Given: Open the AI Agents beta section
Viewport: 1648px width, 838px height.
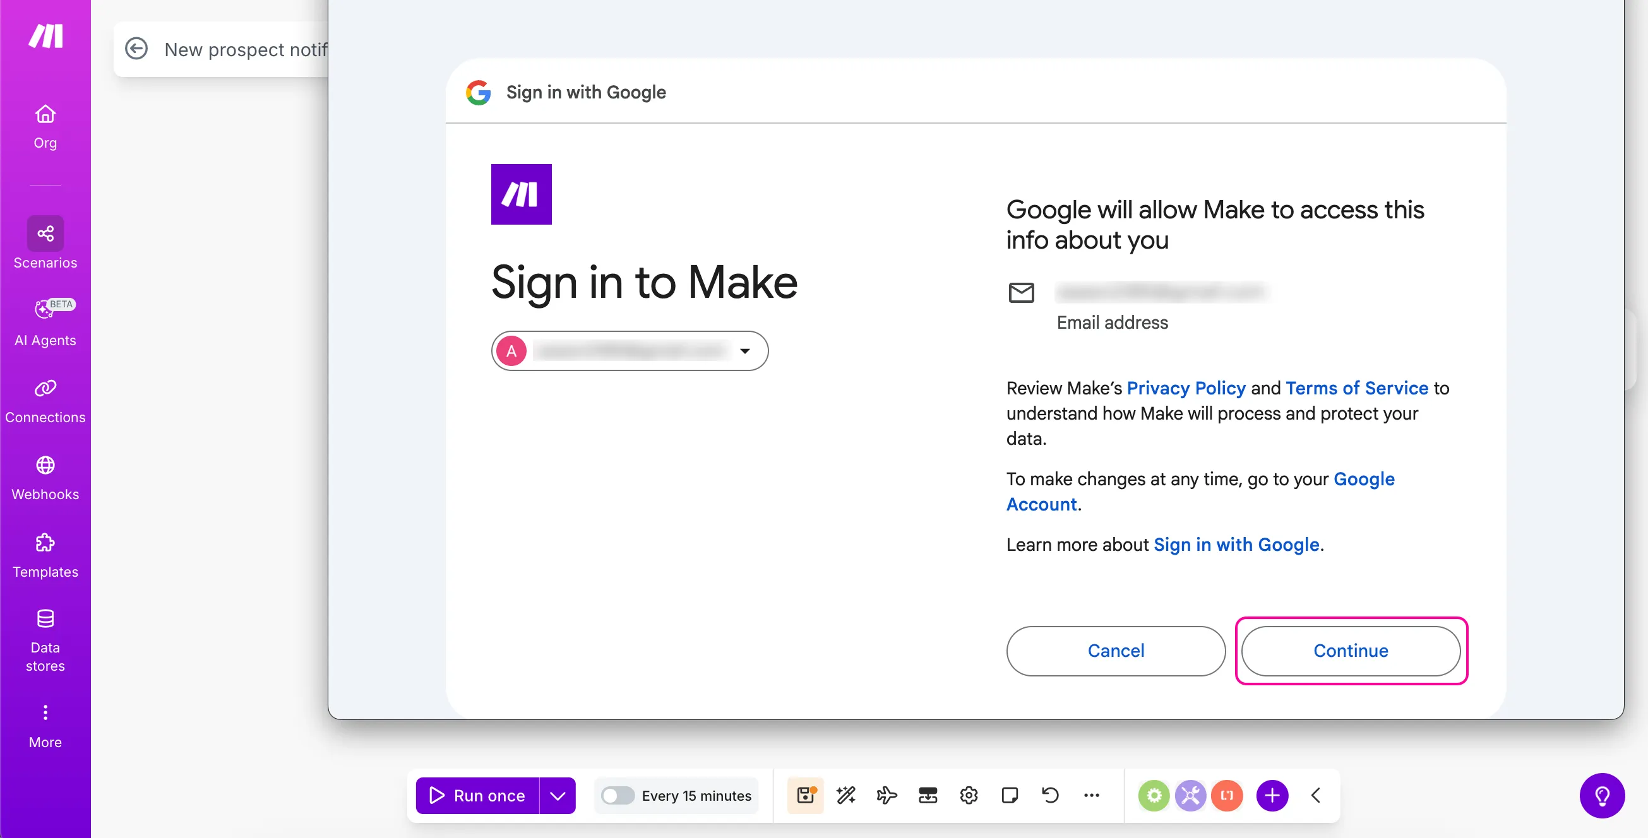Looking at the screenshot, I should (45, 322).
